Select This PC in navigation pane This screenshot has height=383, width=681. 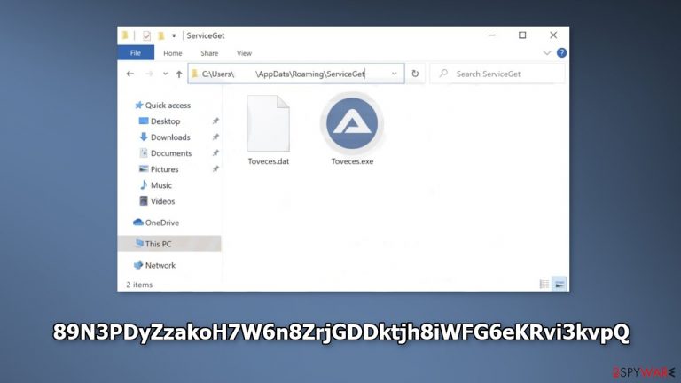click(x=169, y=244)
